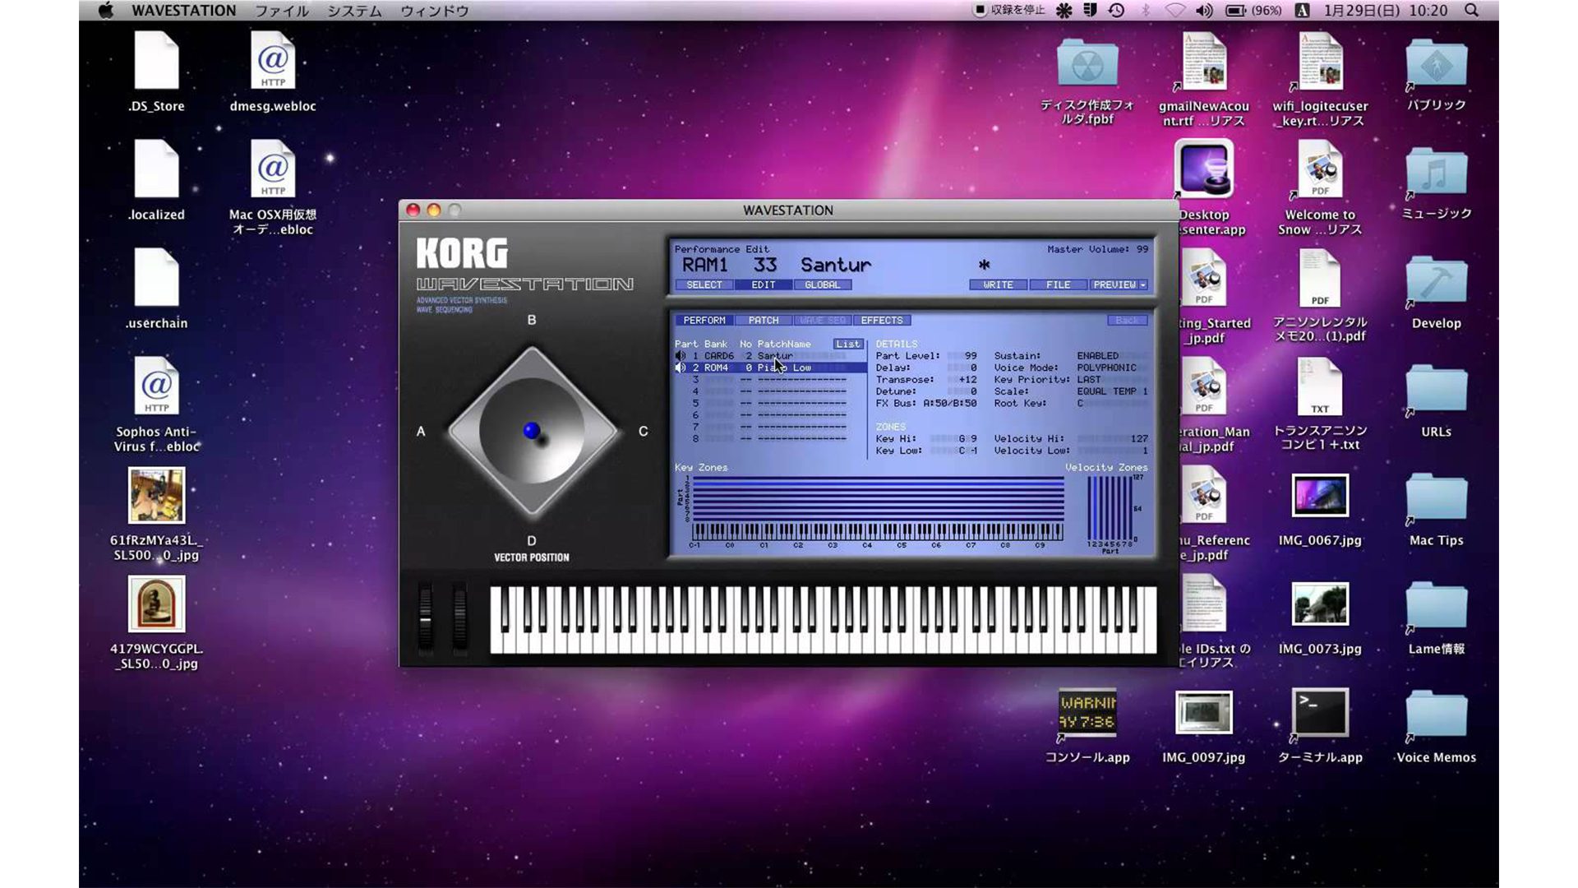This screenshot has width=1578, height=888.
Task: Select the .localized file icon
Action: click(156, 169)
